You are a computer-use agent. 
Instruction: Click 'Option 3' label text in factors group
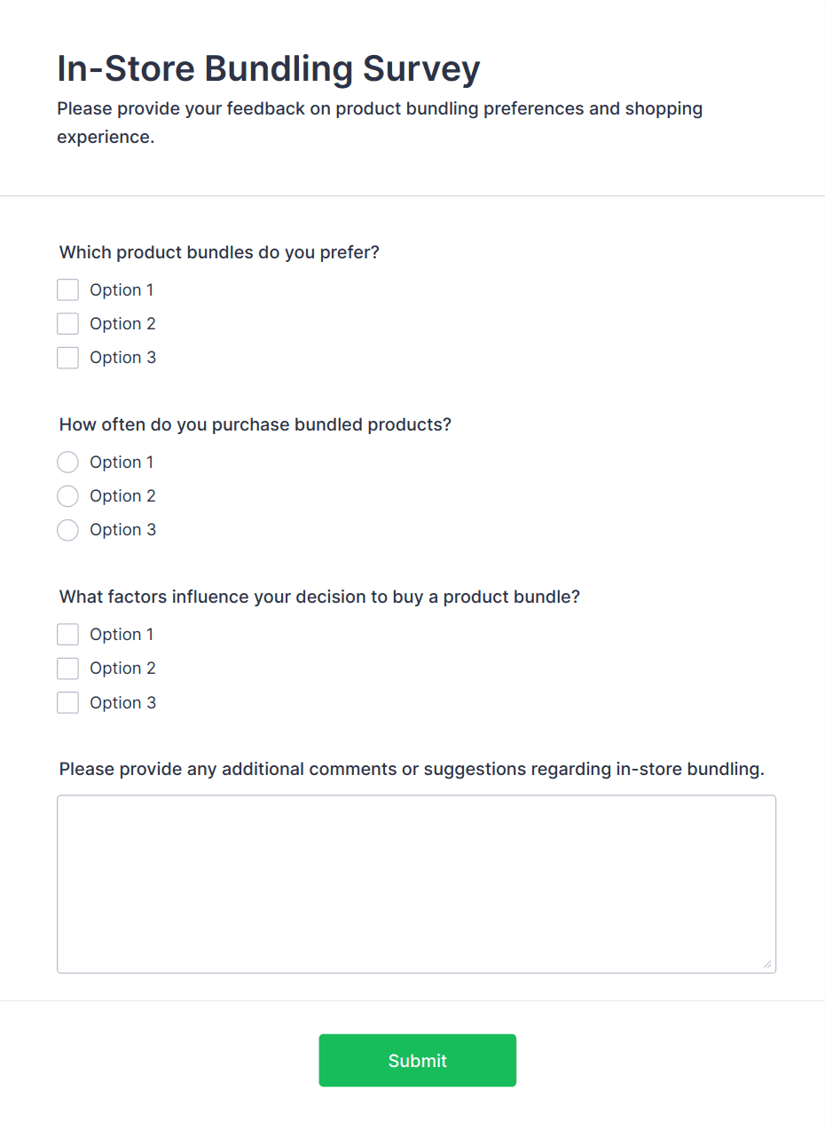coord(122,703)
